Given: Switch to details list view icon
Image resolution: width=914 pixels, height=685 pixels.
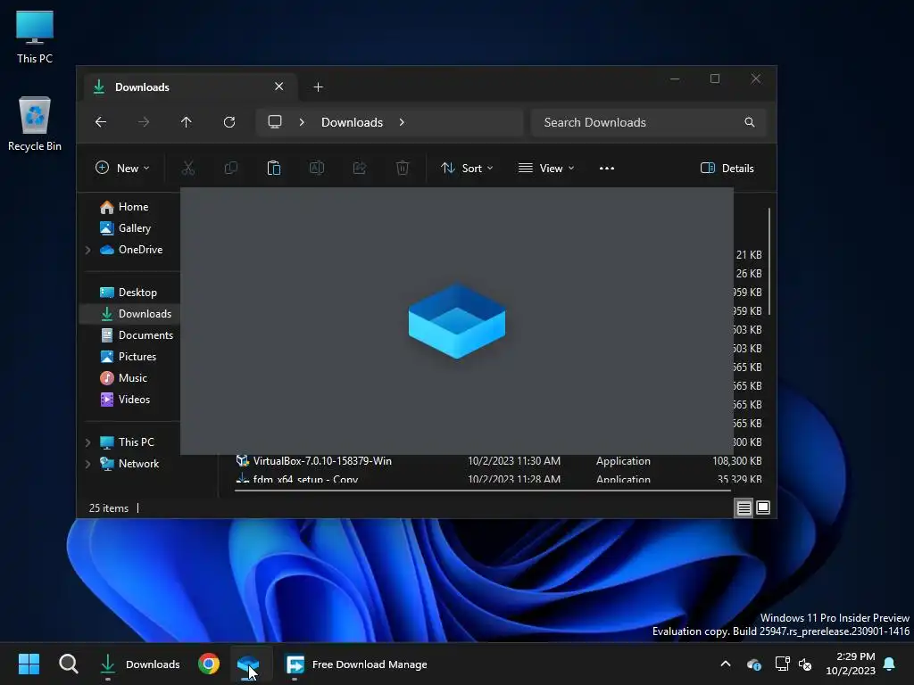Looking at the screenshot, I should coord(744,508).
